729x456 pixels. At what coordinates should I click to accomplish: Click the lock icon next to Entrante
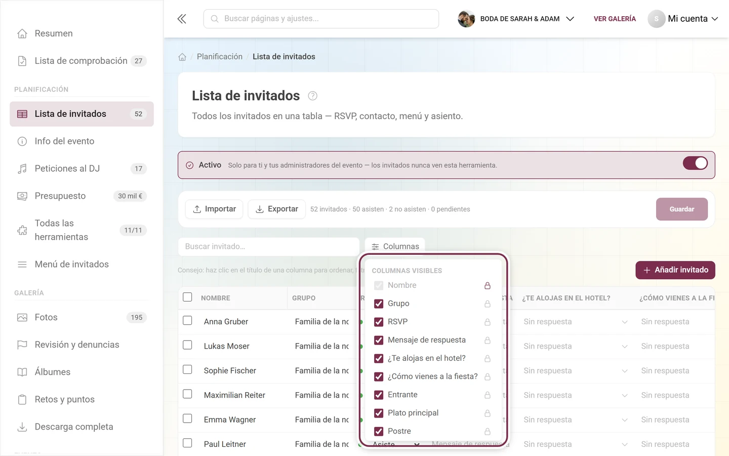[488, 395]
